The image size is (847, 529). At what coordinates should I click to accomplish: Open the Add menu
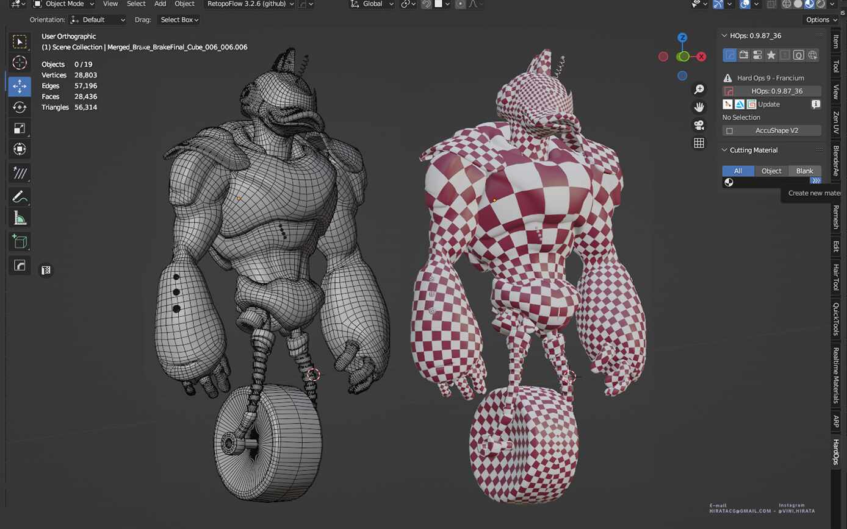click(160, 4)
